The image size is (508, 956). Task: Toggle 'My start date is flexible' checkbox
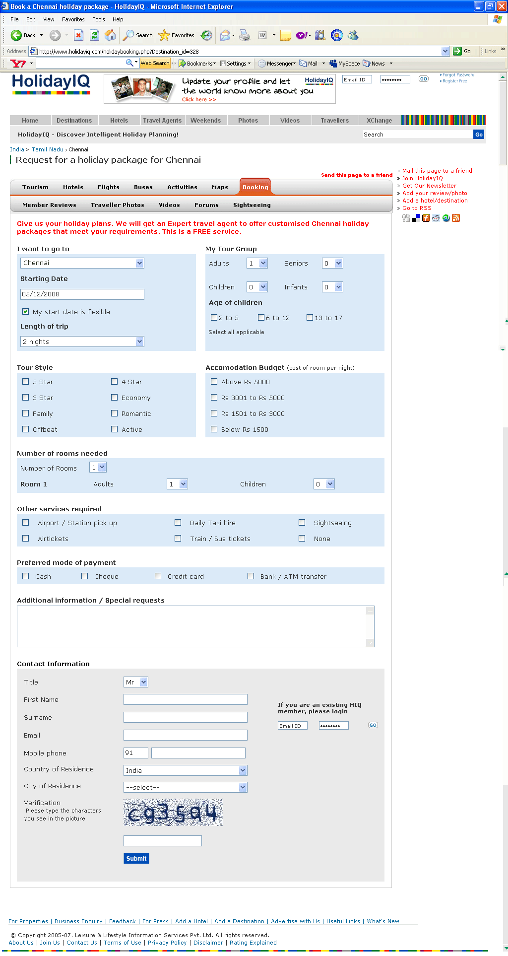point(25,312)
